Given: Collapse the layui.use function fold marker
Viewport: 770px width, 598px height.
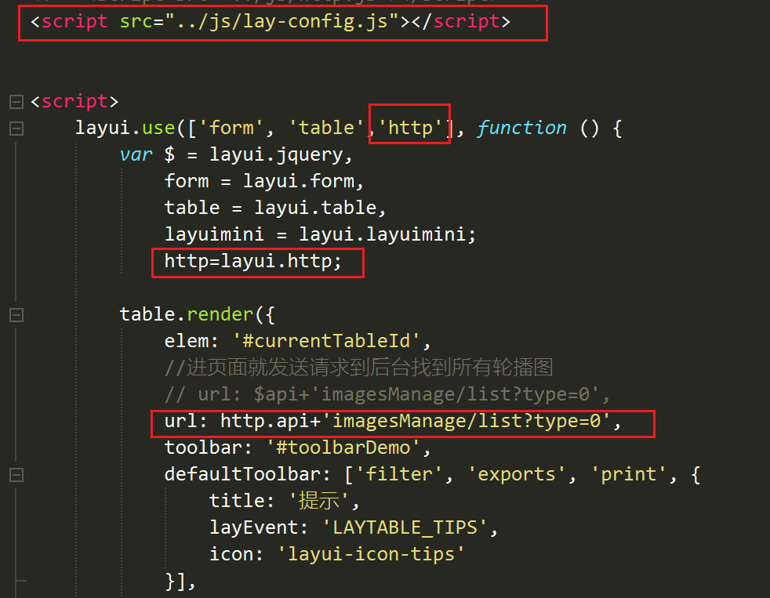Looking at the screenshot, I should tap(16, 127).
